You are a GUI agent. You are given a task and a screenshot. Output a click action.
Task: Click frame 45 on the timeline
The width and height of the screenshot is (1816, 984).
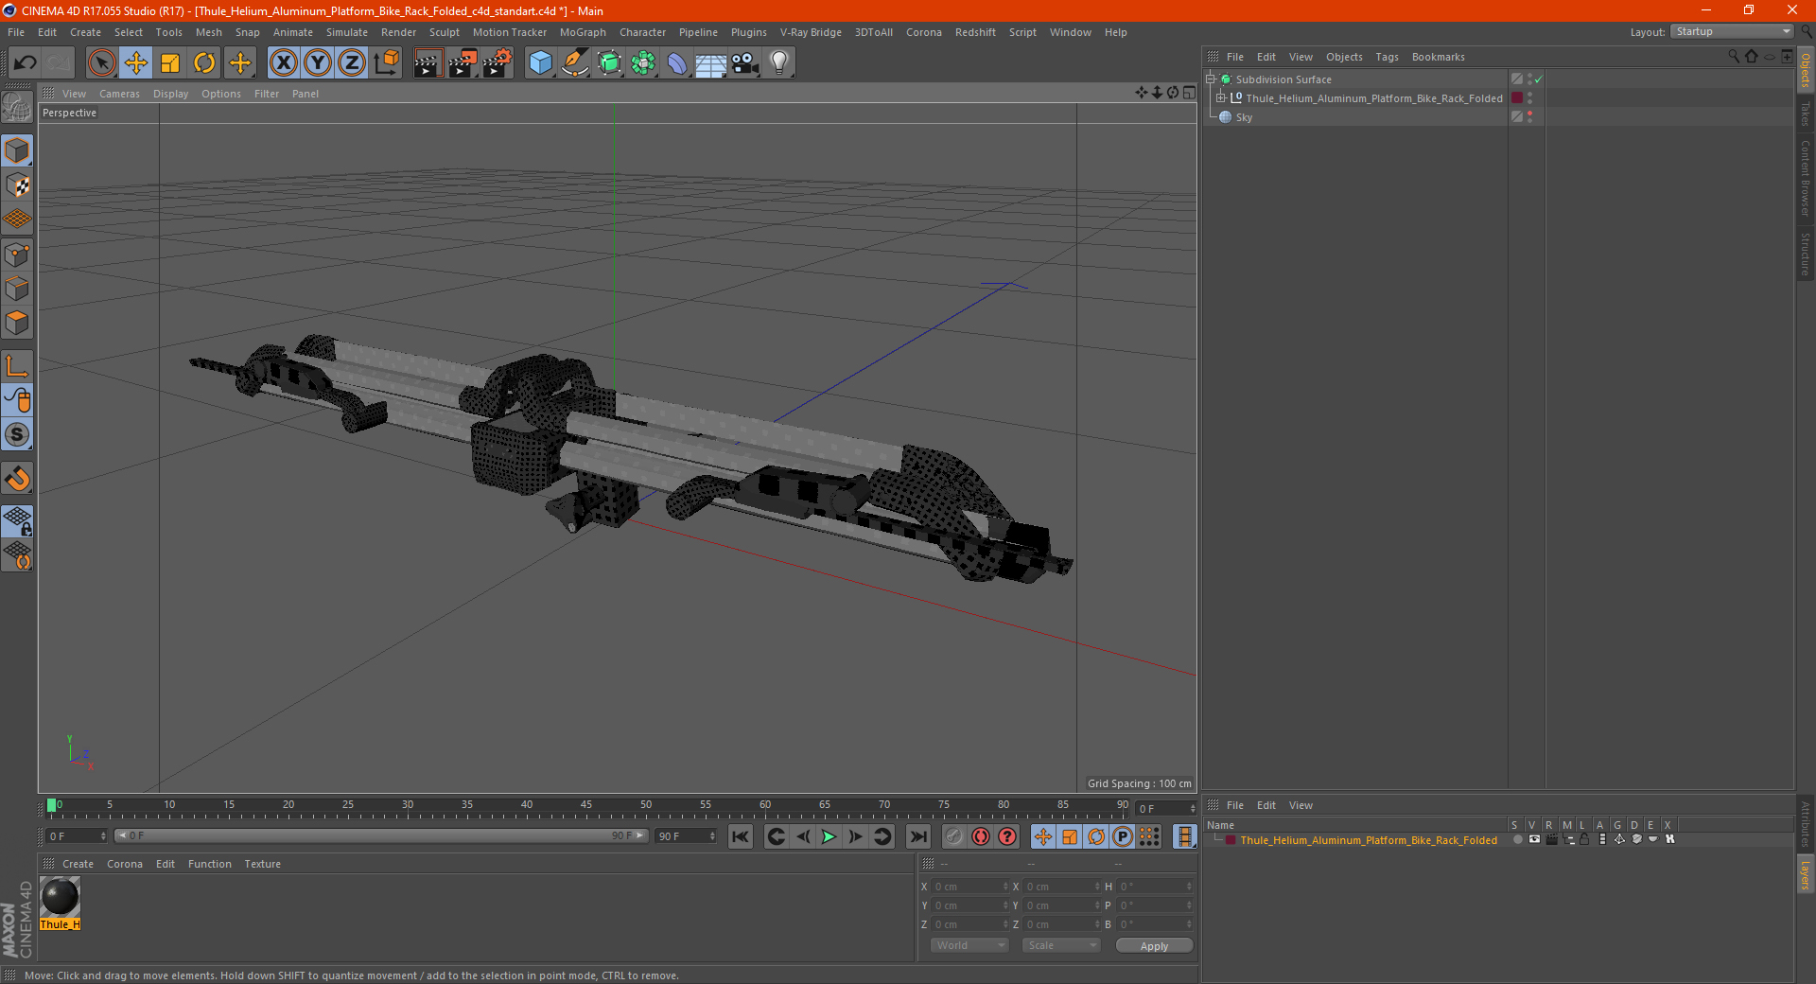coord(586,807)
